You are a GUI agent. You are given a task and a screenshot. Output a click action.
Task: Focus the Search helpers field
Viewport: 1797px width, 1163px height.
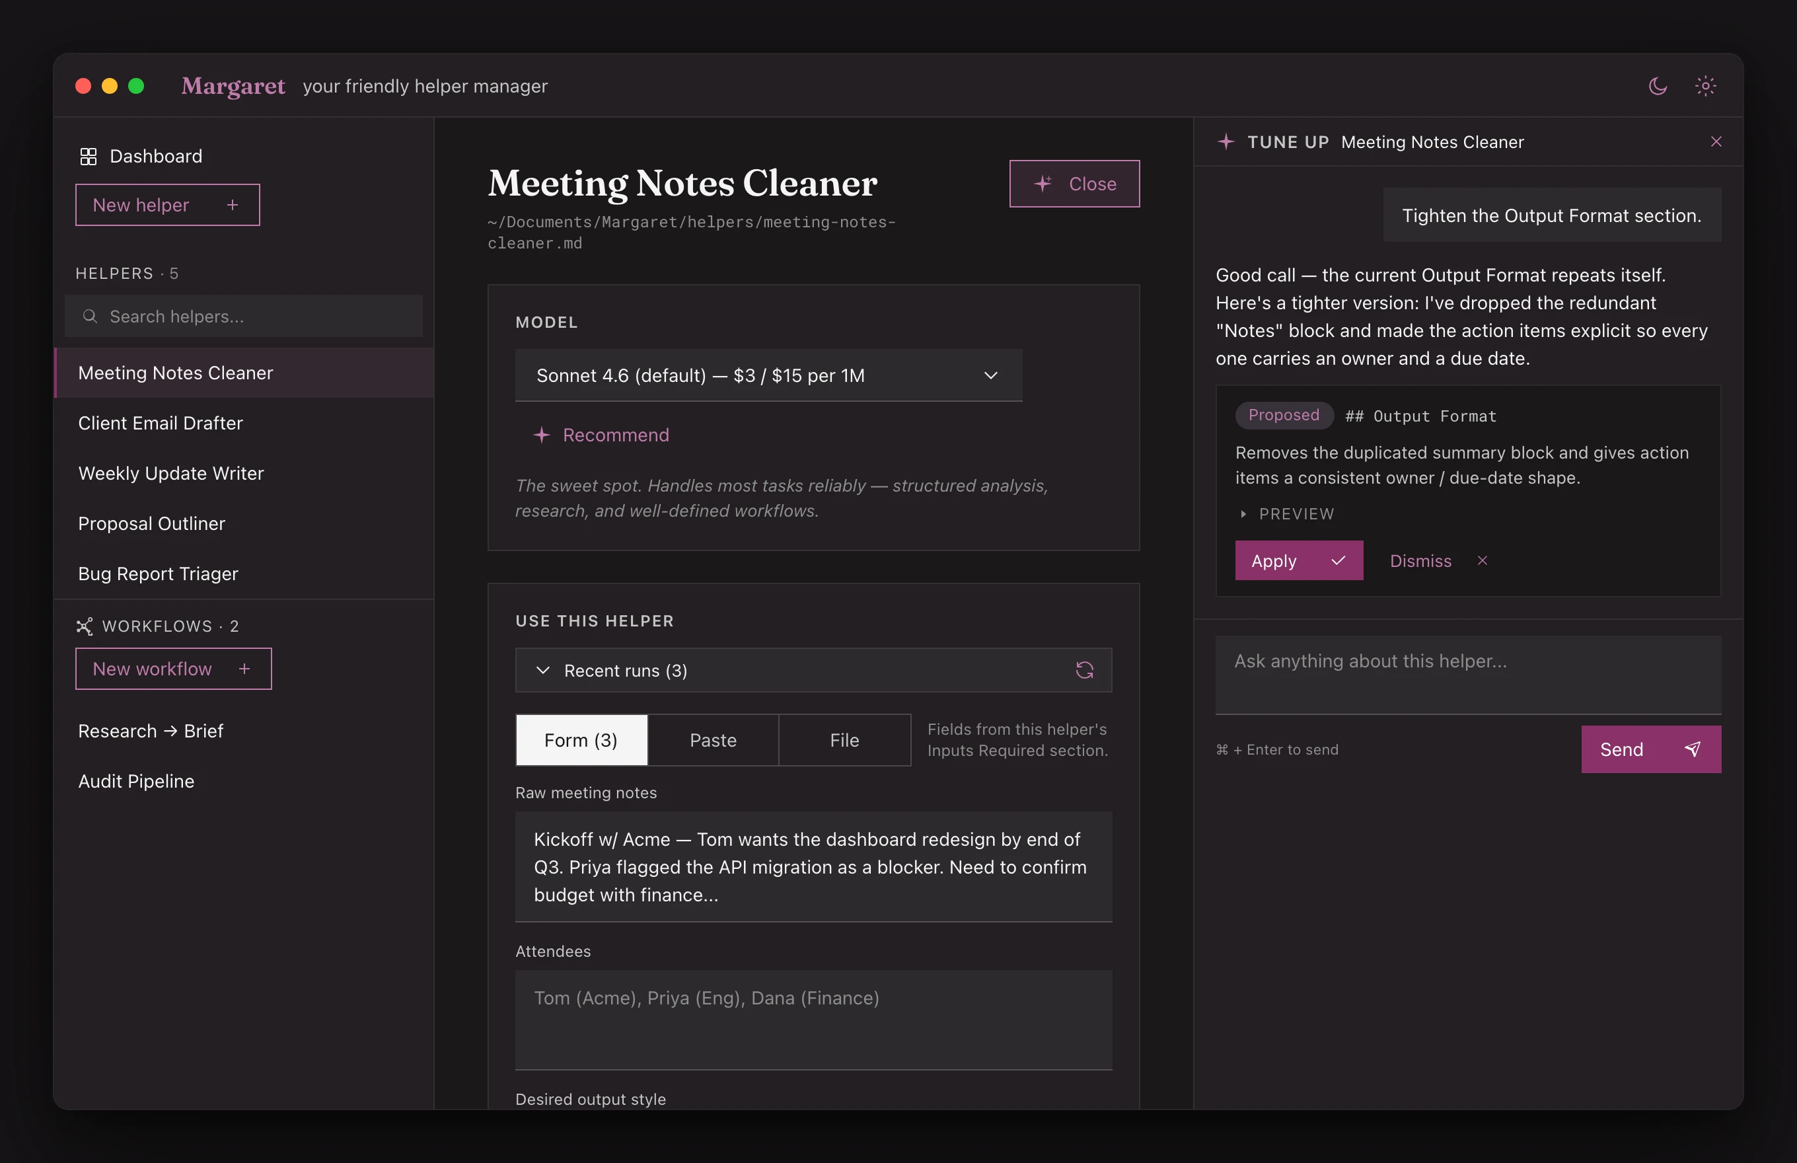tap(244, 316)
